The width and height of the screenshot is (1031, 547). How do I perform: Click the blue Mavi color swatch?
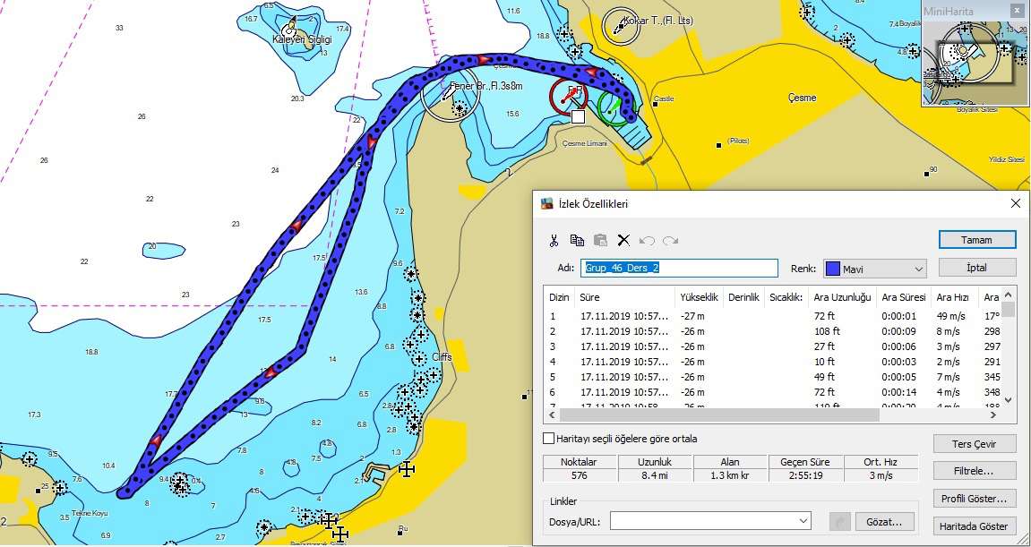coord(832,269)
